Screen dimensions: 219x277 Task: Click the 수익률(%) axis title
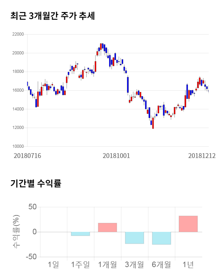tap(16, 232)
